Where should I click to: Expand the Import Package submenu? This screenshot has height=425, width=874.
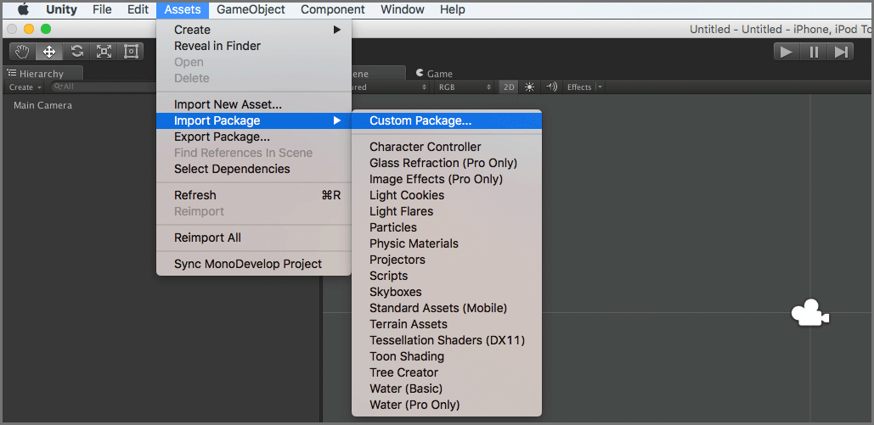[254, 120]
